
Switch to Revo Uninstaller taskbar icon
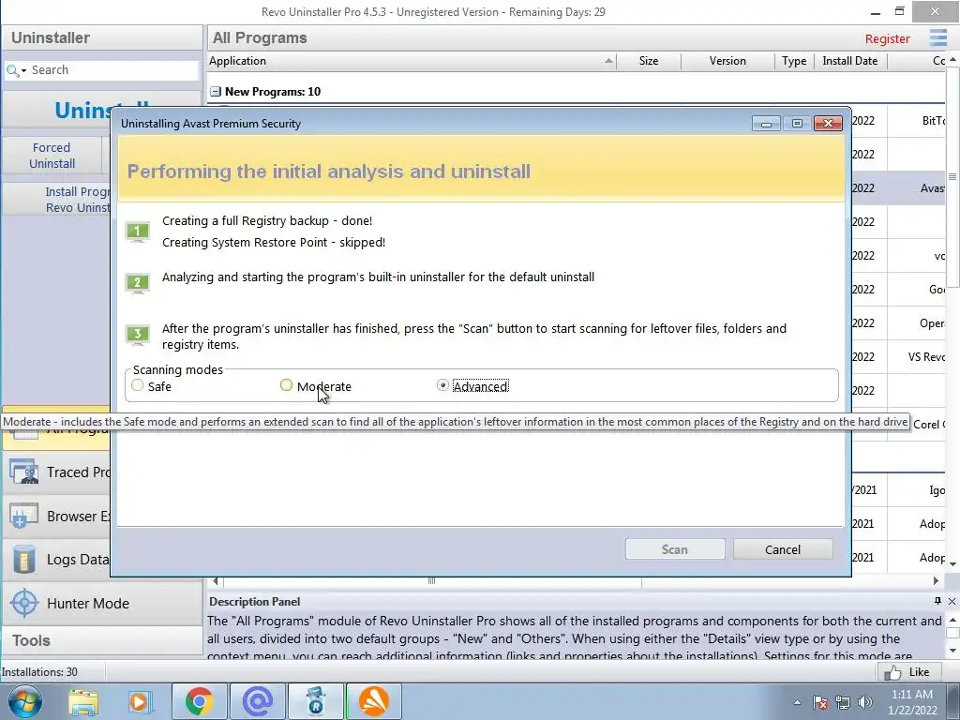point(316,701)
